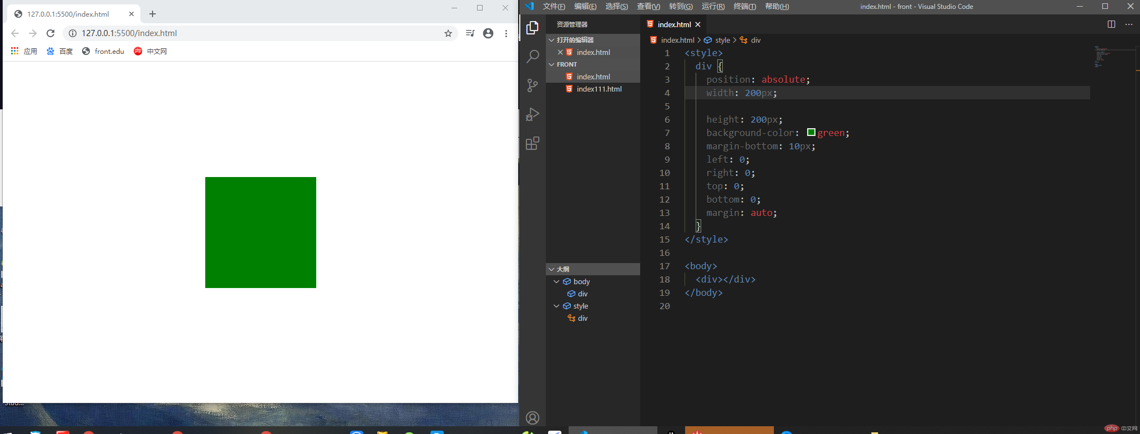Collapse the body node in outline

[556, 281]
